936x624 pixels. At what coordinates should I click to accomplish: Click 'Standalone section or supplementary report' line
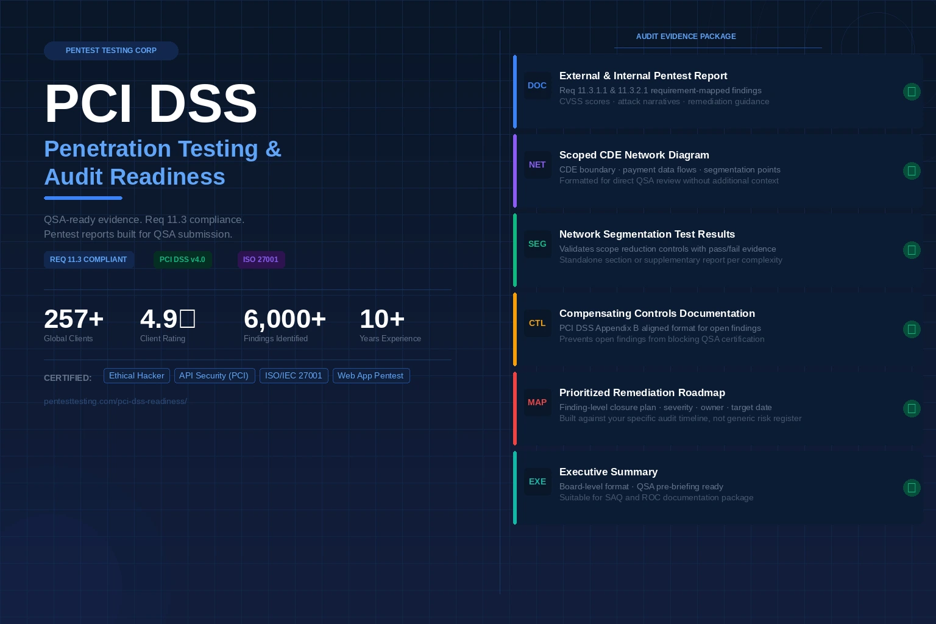671,260
